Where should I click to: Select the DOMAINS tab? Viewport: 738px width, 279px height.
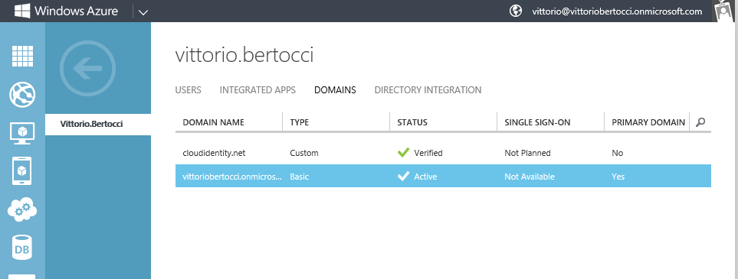(x=335, y=89)
